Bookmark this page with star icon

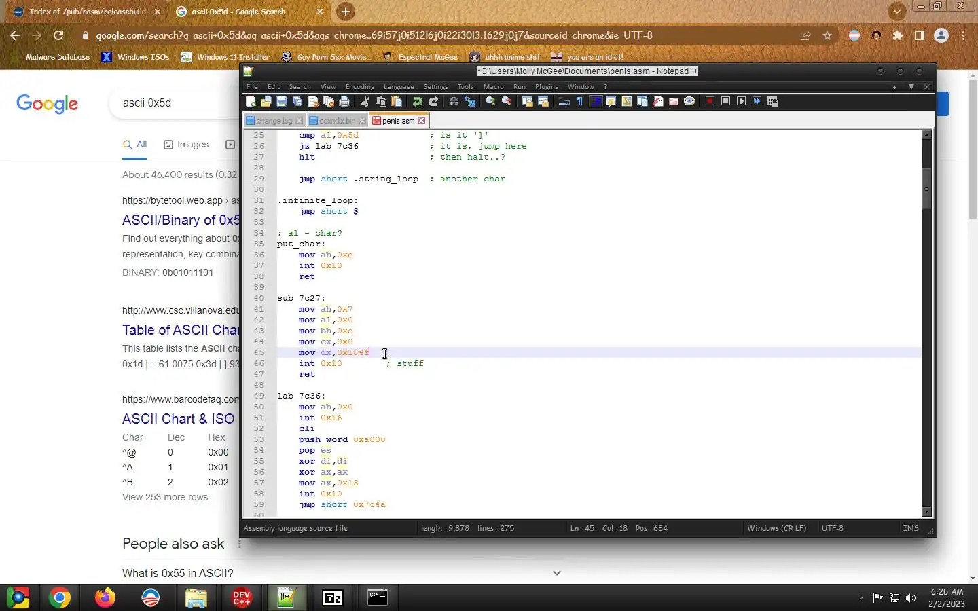[827, 35]
